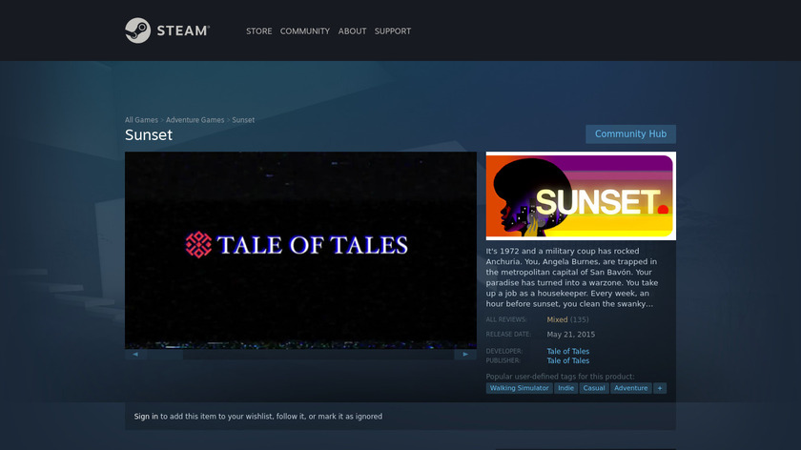Select the Adventure tag
801x450 pixels.
[x=630, y=388]
